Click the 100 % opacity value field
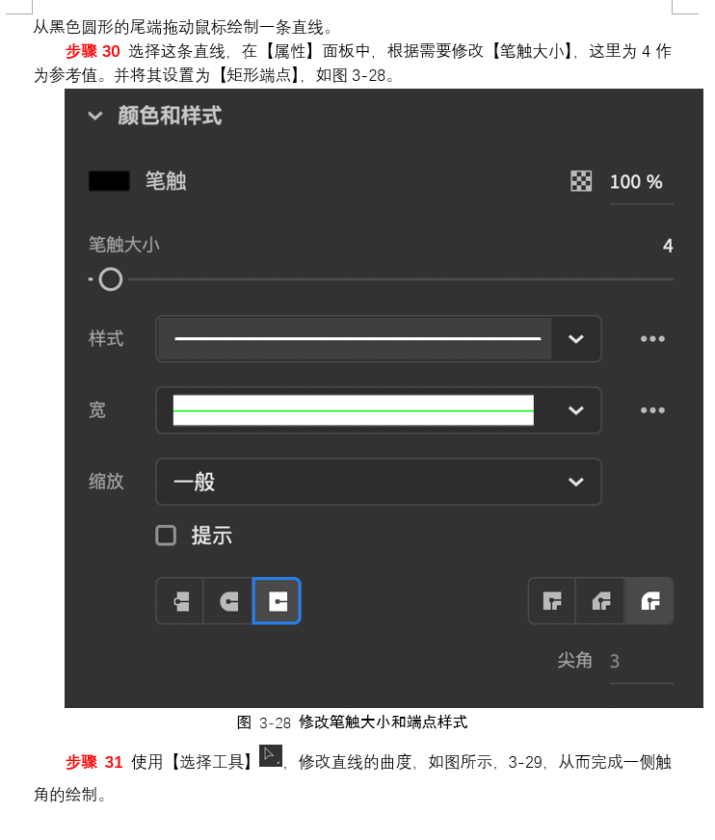The width and height of the screenshot is (715, 840). (x=641, y=183)
